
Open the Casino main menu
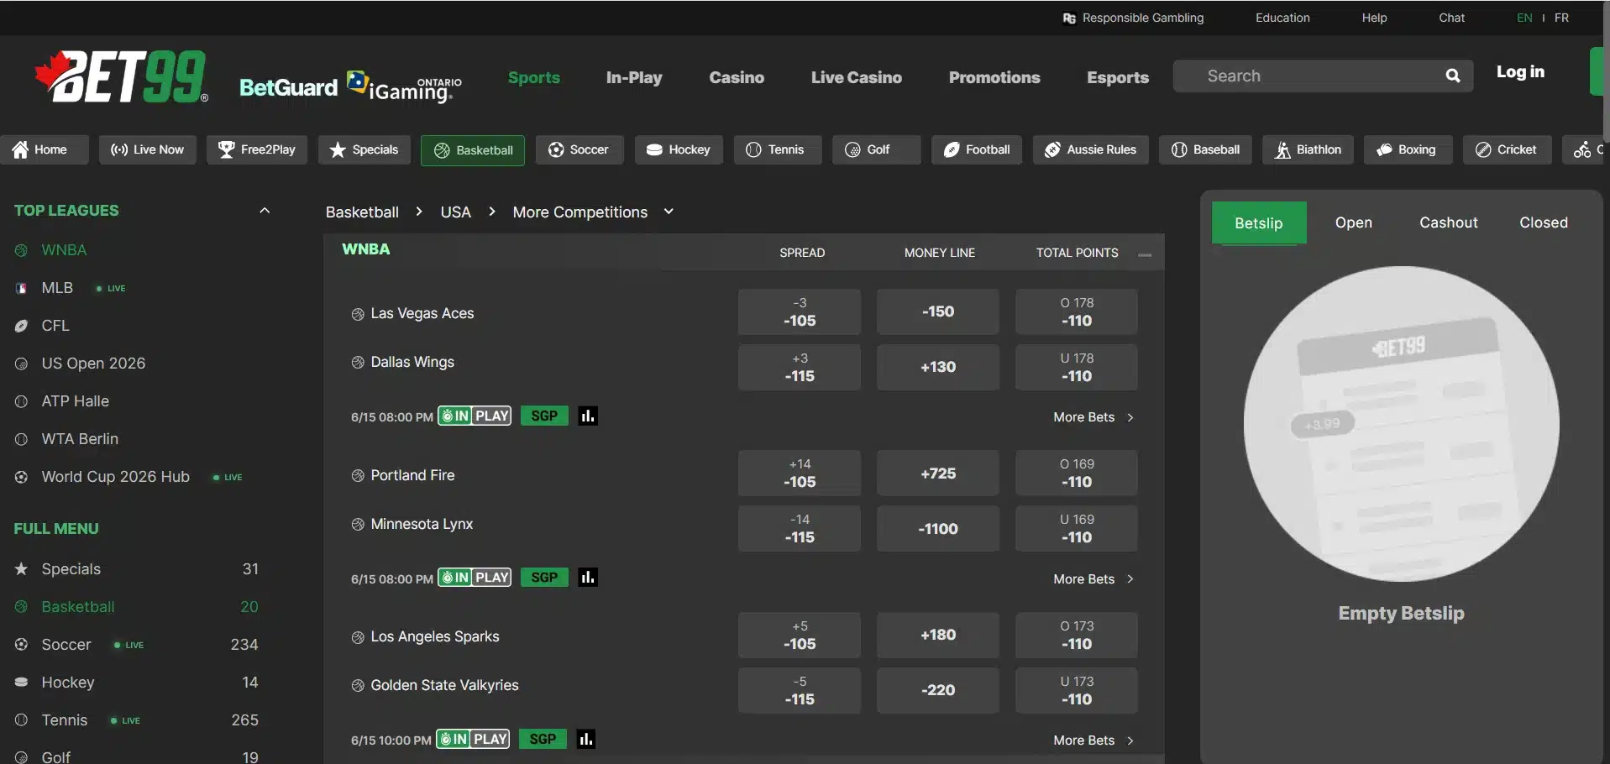coord(737,77)
